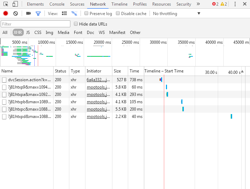
Task: Switch to the Console tab
Action: [x=57, y=4]
